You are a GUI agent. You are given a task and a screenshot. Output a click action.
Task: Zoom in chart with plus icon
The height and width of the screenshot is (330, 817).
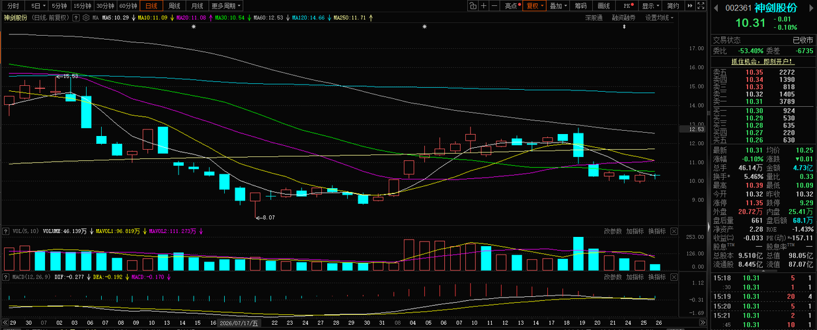click(x=484, y=5)
